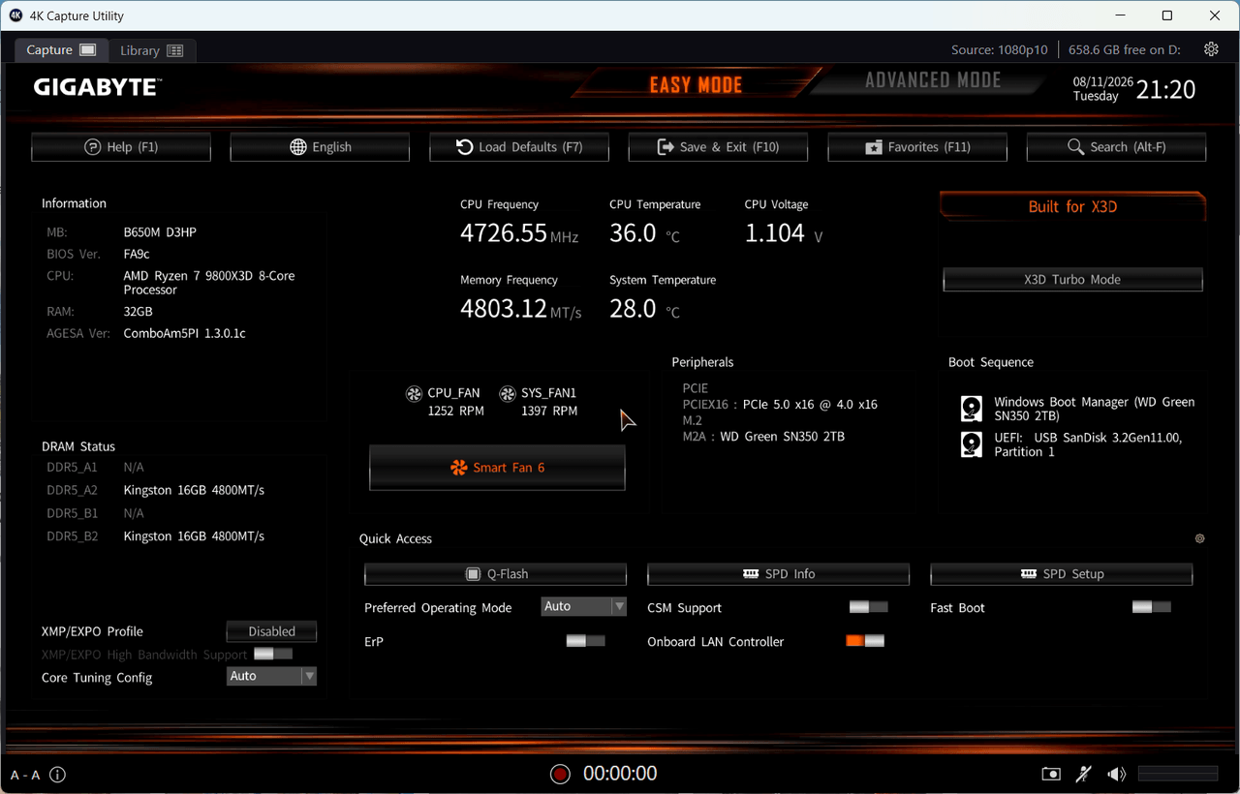Image resolution: width=1240 pixels, height=794 pixels.
Task: Click the speaker volume icon
Action: pos(1117,774)
